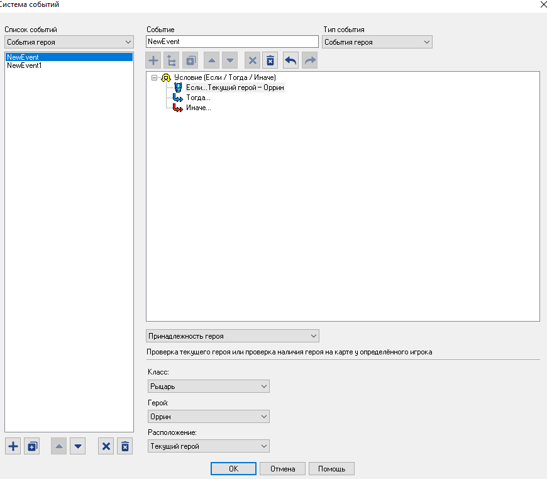
Task: Click the undo arrow icon
Action: 290,60
